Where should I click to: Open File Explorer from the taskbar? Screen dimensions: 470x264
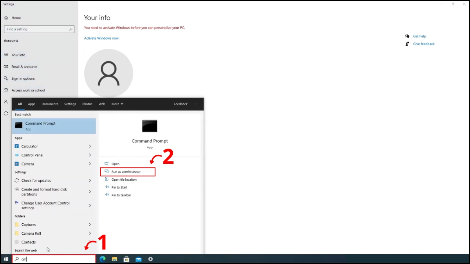(114, 259)
